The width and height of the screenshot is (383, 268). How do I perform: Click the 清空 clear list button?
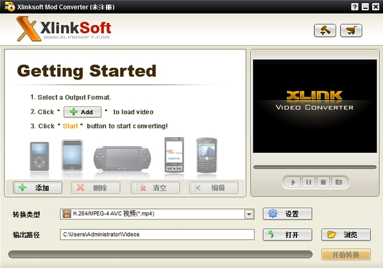pyautogui.click(x=155, y=188)
